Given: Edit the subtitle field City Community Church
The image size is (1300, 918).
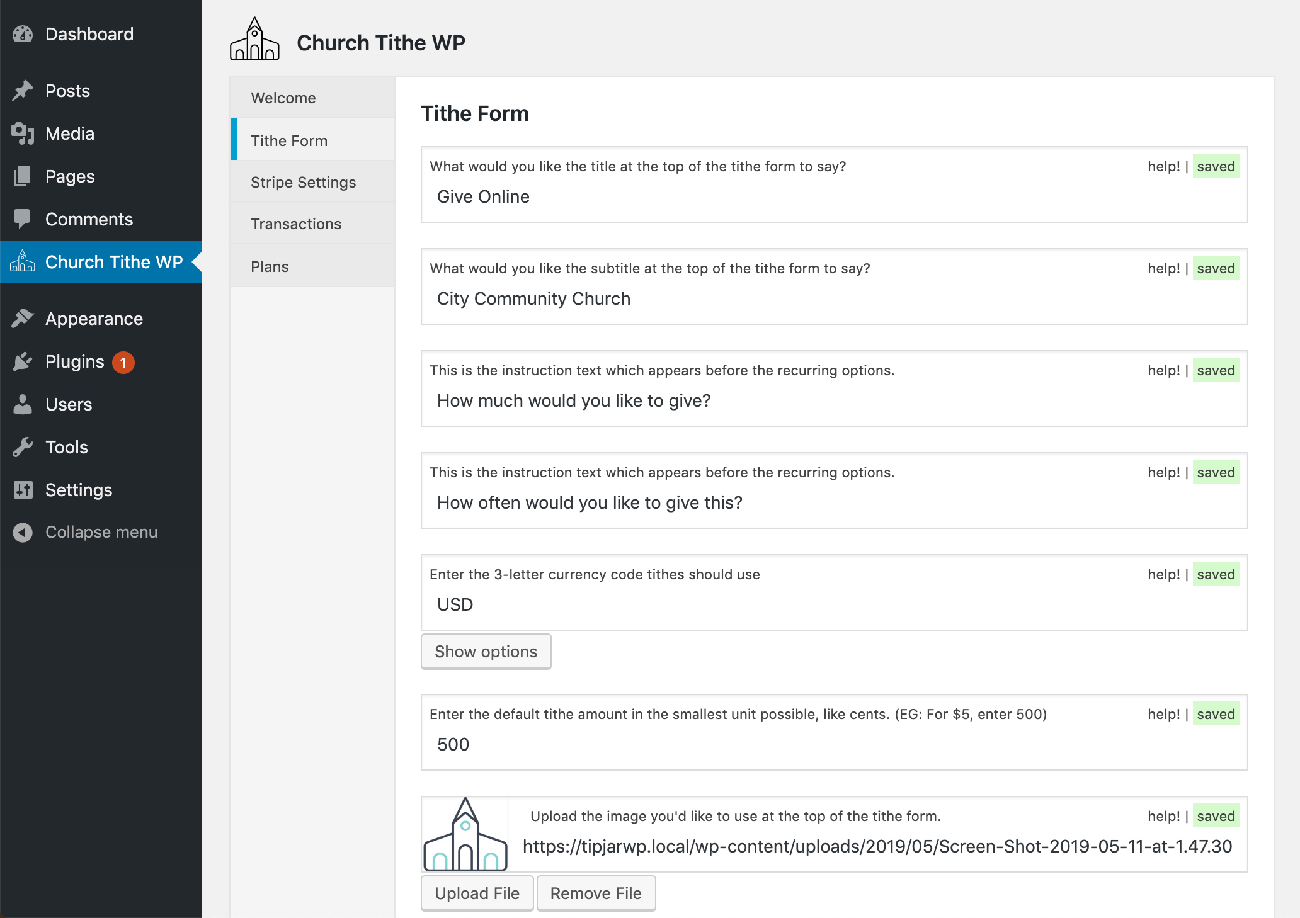Looking at the screenshot, I should coord(834,299).
